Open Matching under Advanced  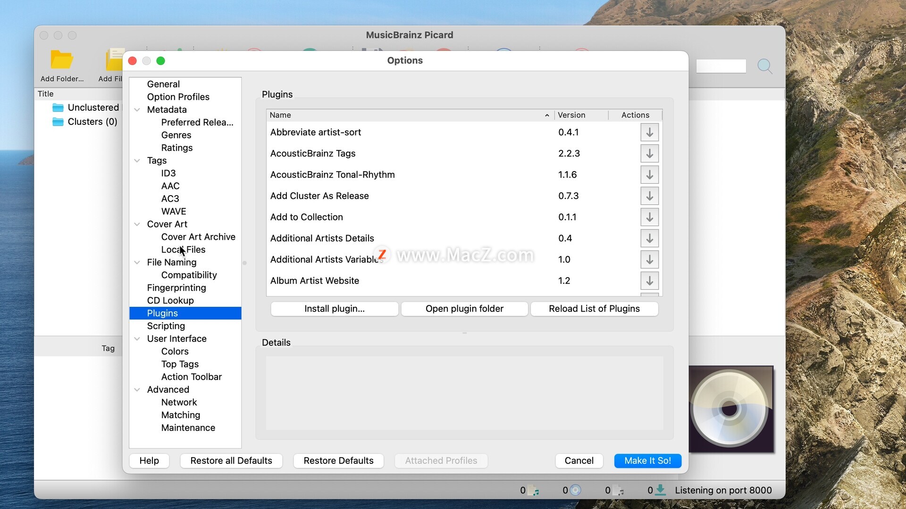(x=181, y=415)
